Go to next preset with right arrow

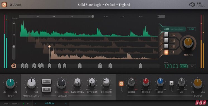(66, 103)
